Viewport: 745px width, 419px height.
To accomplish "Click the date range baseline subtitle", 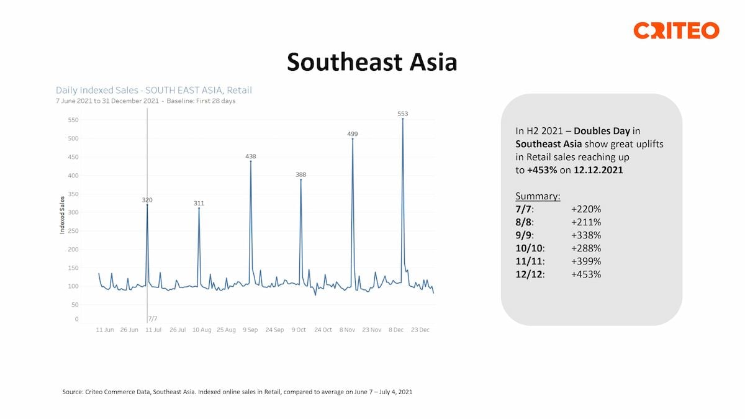I will [146, 101].
